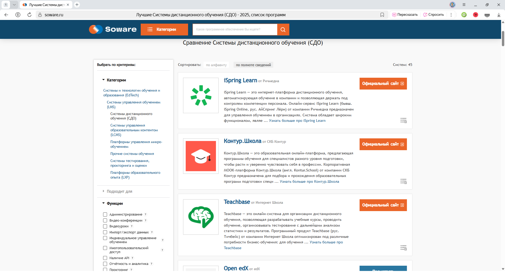Click the orange search magnifier button
505x272 pixels.
tap(283, 29)
